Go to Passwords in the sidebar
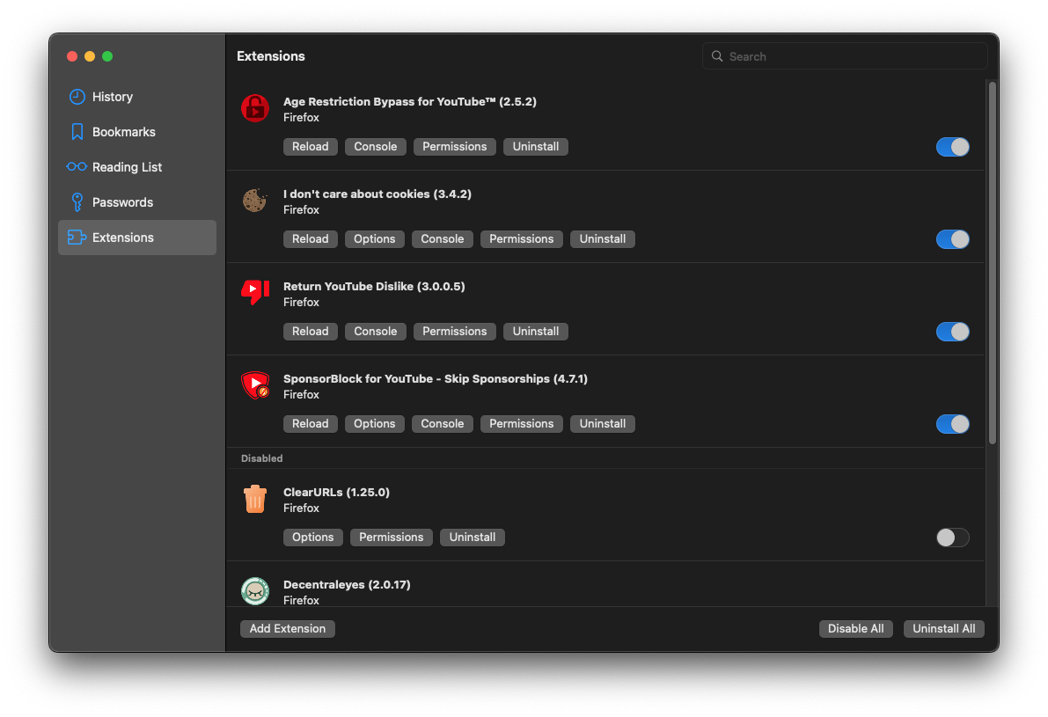The height and width of the screenshot is (717, 1048). [122, 202]
